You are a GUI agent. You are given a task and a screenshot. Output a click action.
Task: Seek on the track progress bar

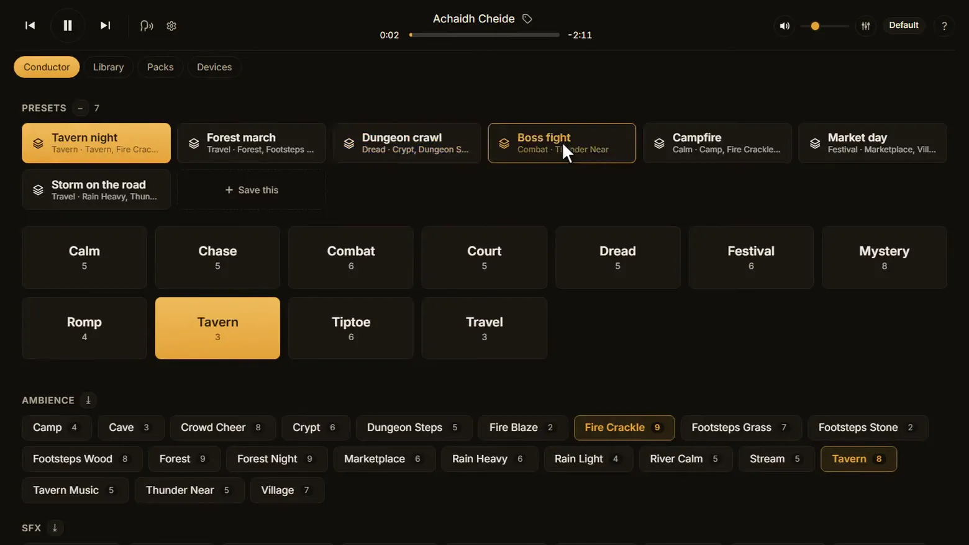pos(484,35)
